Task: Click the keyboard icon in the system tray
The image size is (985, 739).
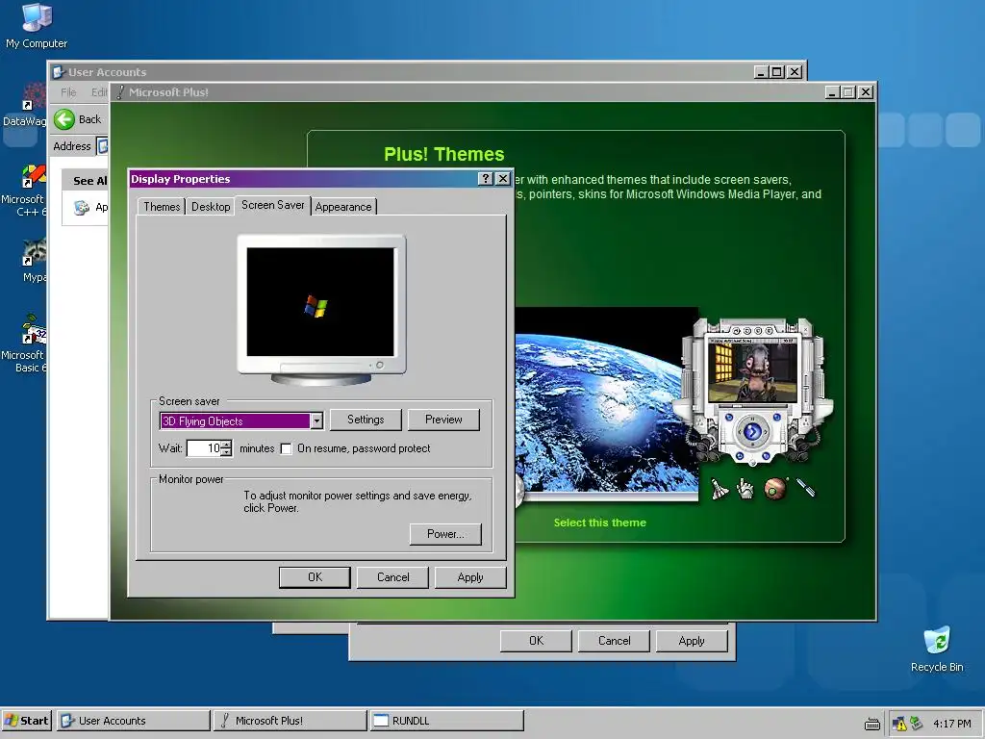Action: point(872,724)
